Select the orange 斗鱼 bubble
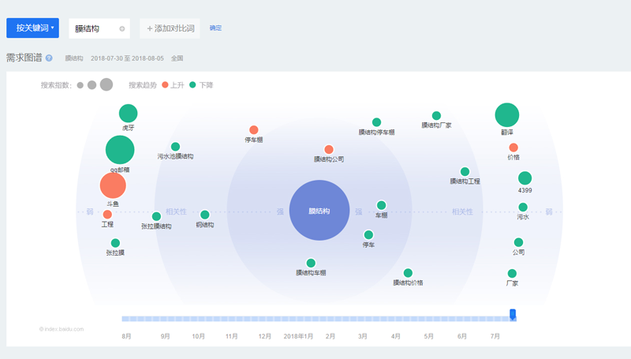This screenshot has width=631, height=359. [113, 185]
